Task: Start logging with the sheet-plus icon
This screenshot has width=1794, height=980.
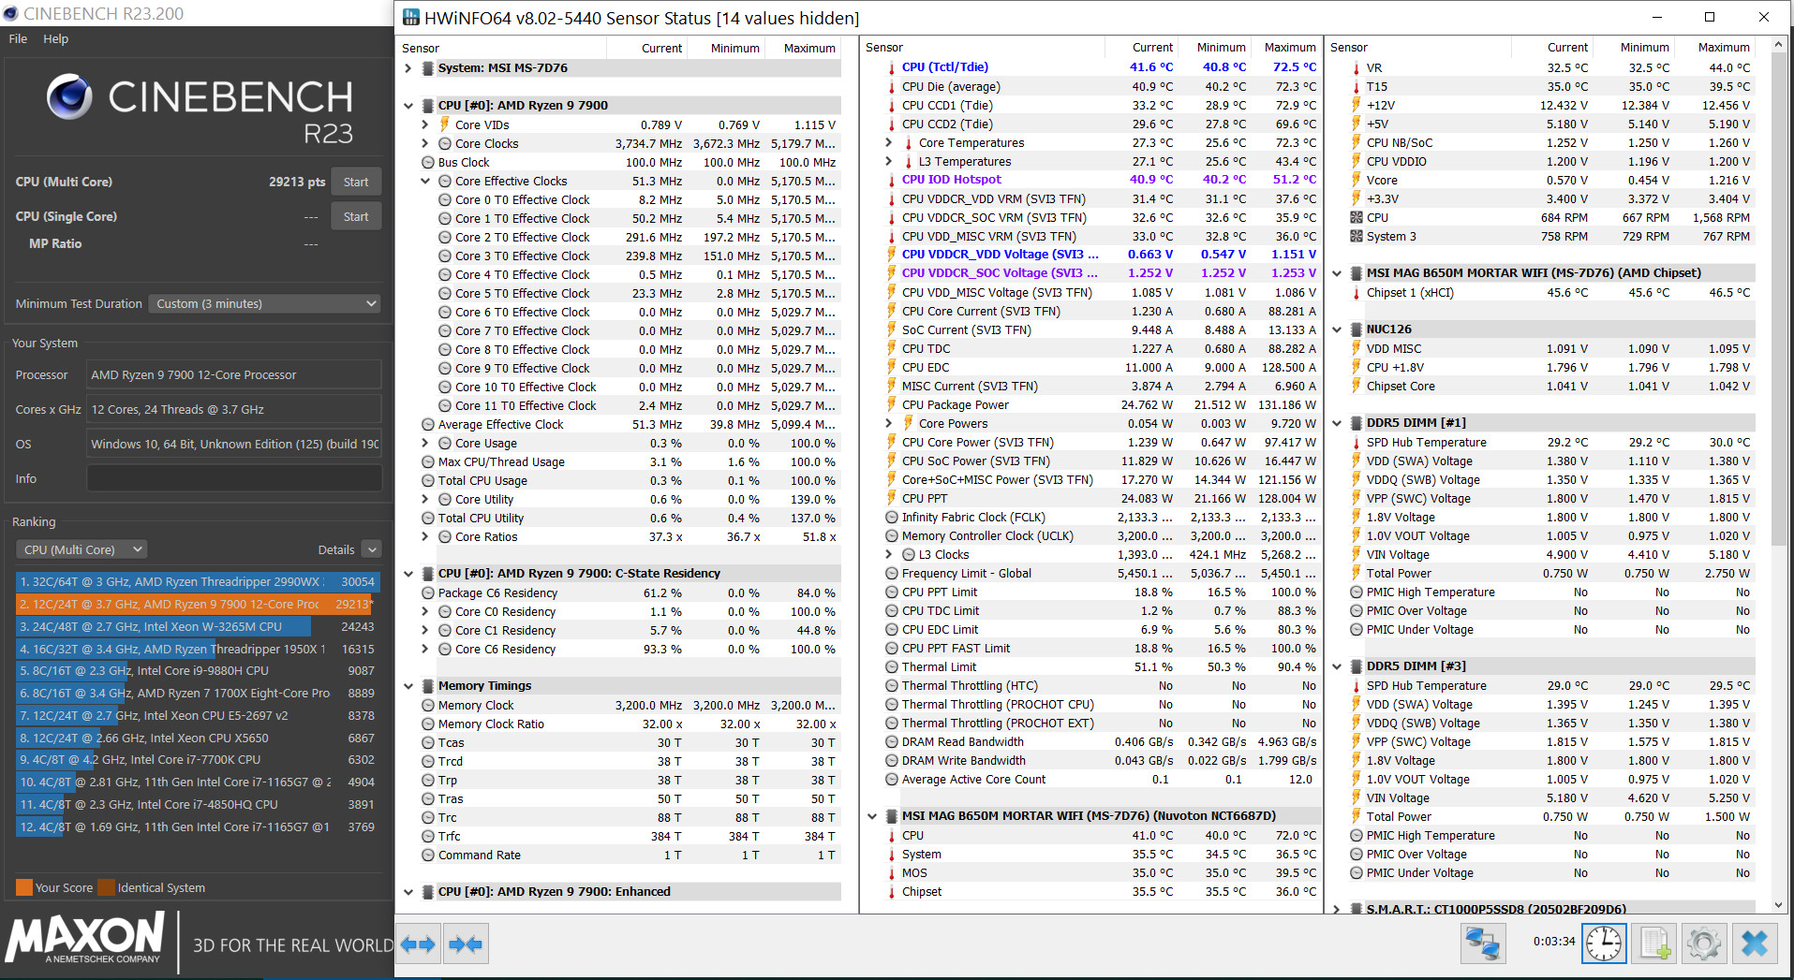Action: click(1654, 943)
